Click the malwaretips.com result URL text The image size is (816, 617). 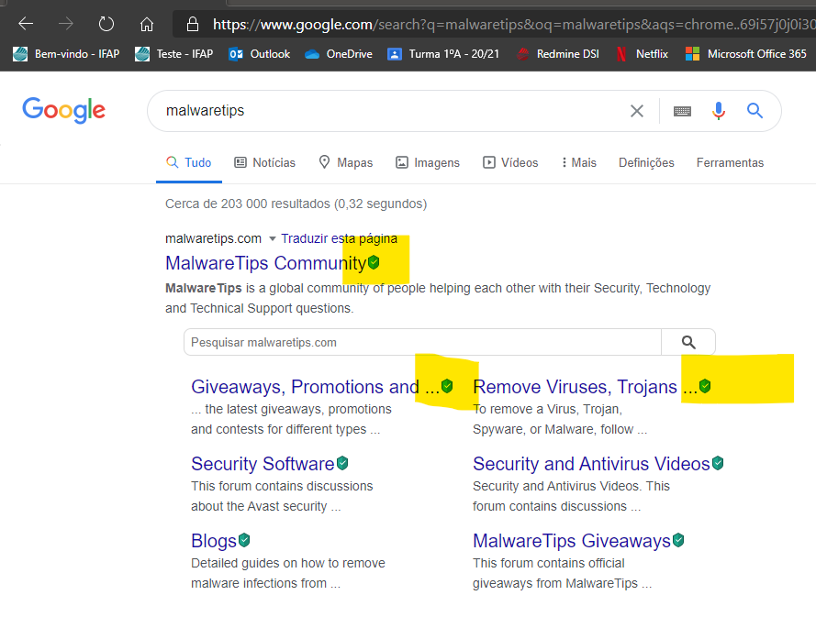click(x=213, y=238)
